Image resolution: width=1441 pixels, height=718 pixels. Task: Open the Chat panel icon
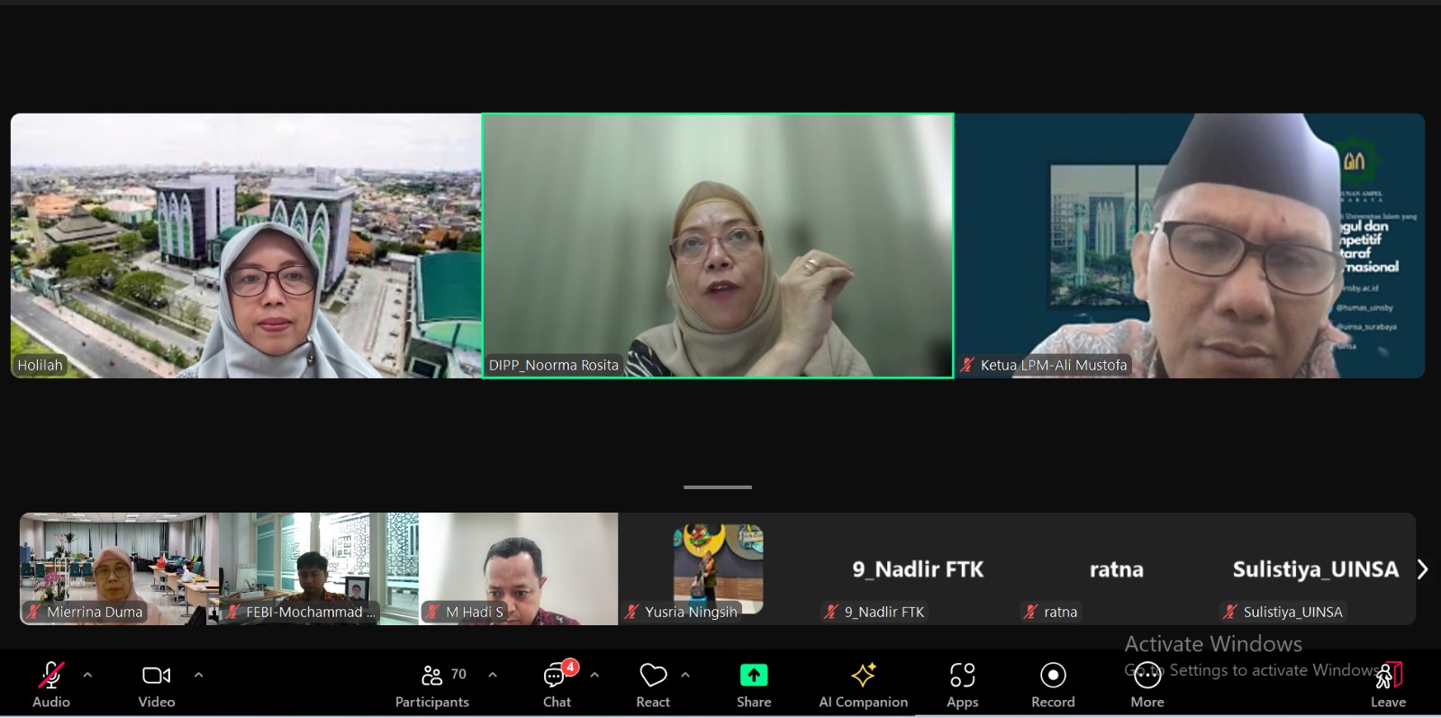click(x=555, y=677)
